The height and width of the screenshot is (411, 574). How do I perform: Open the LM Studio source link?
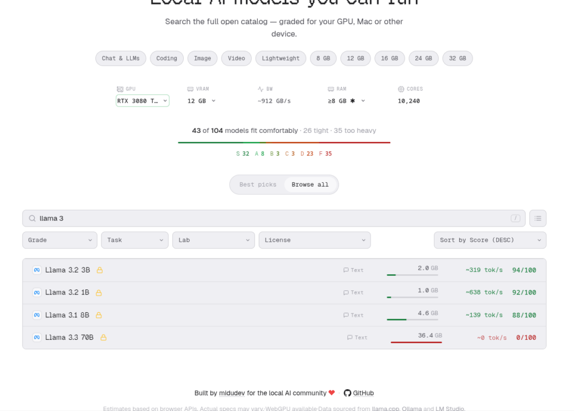450,408
